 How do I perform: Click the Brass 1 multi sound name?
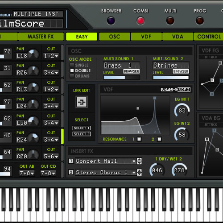(x=121, y=65)
